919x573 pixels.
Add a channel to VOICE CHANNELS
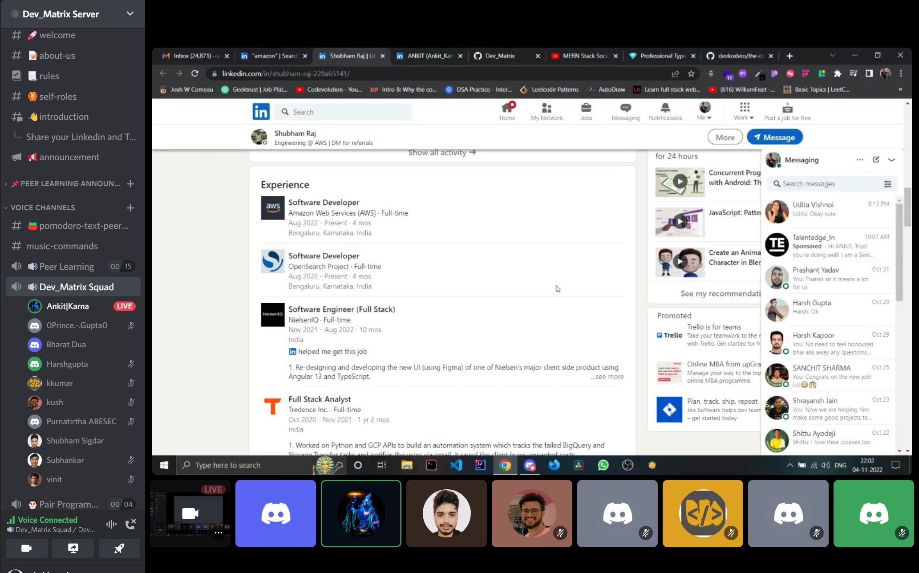click(130, 207)
